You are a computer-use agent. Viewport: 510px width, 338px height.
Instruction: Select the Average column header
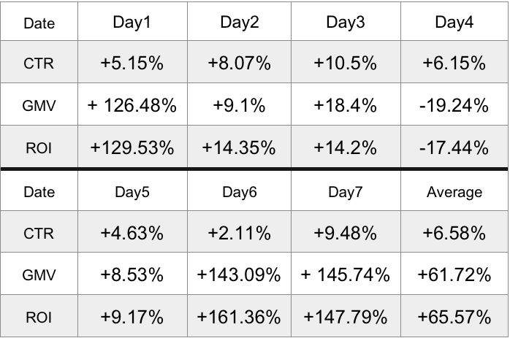point(454,192)
